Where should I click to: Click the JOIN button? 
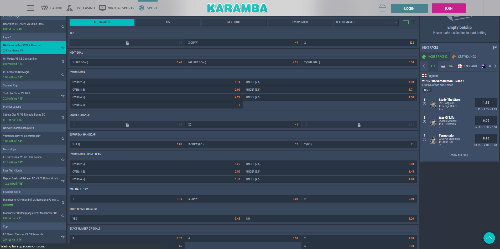[449, 8]
